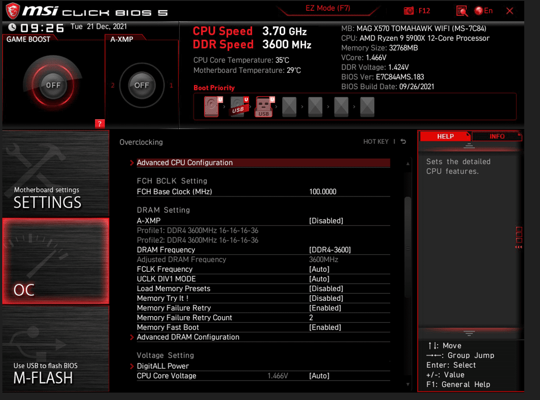Click the Voltage Setting section header

[x=165, y=355]
